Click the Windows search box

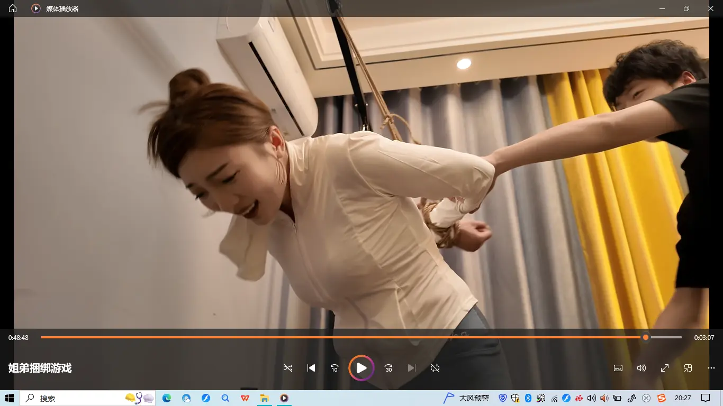(74, 398)
